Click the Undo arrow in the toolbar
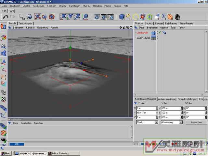Screen dimensions: 208x156 5,17
